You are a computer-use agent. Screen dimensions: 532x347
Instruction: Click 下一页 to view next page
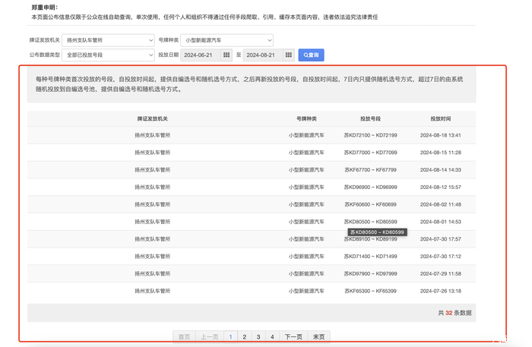(x=293, y=336)
